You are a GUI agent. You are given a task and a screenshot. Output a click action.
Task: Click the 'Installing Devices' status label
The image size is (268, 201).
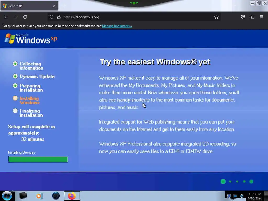pyautogui.click(x=22, y=152)
